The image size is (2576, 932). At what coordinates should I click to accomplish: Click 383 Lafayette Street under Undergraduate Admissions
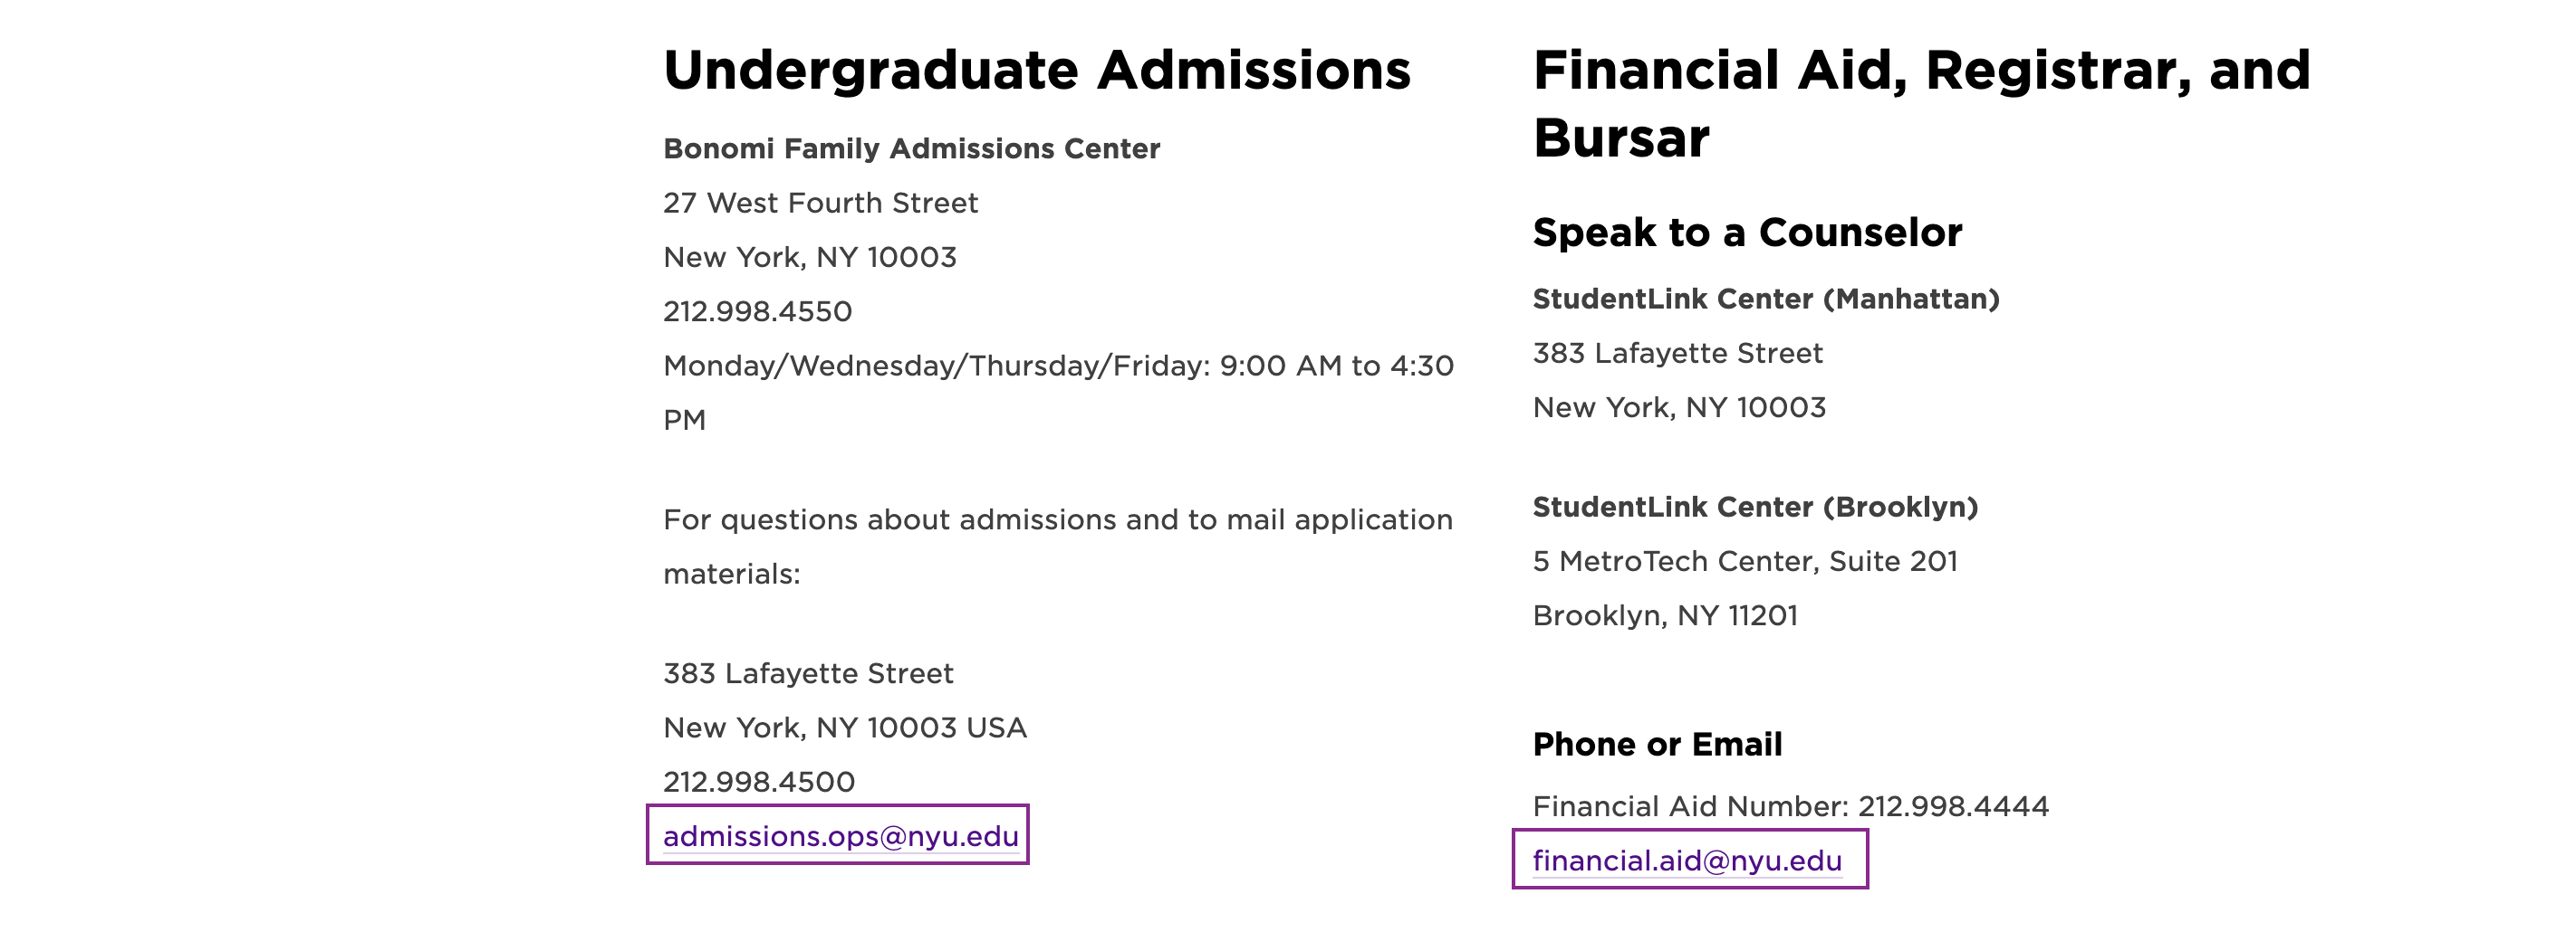click(808, 673)
